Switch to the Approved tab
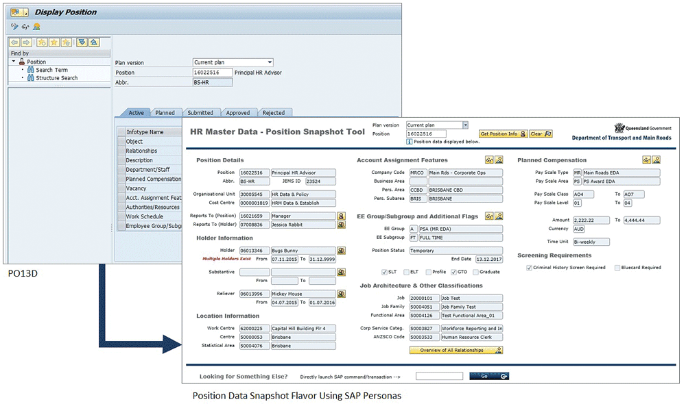 [238, 113]
